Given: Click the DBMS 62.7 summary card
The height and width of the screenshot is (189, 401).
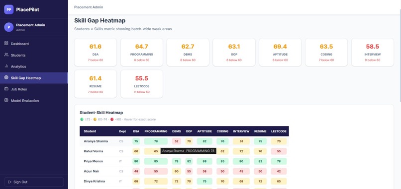Looking at the screenshot, I should tap(188, 52).
